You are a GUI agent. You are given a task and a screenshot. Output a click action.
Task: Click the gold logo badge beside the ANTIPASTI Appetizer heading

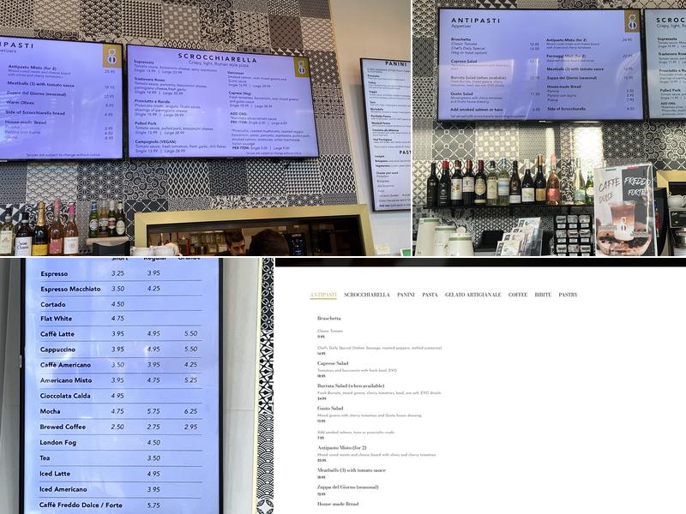(632, 22)
